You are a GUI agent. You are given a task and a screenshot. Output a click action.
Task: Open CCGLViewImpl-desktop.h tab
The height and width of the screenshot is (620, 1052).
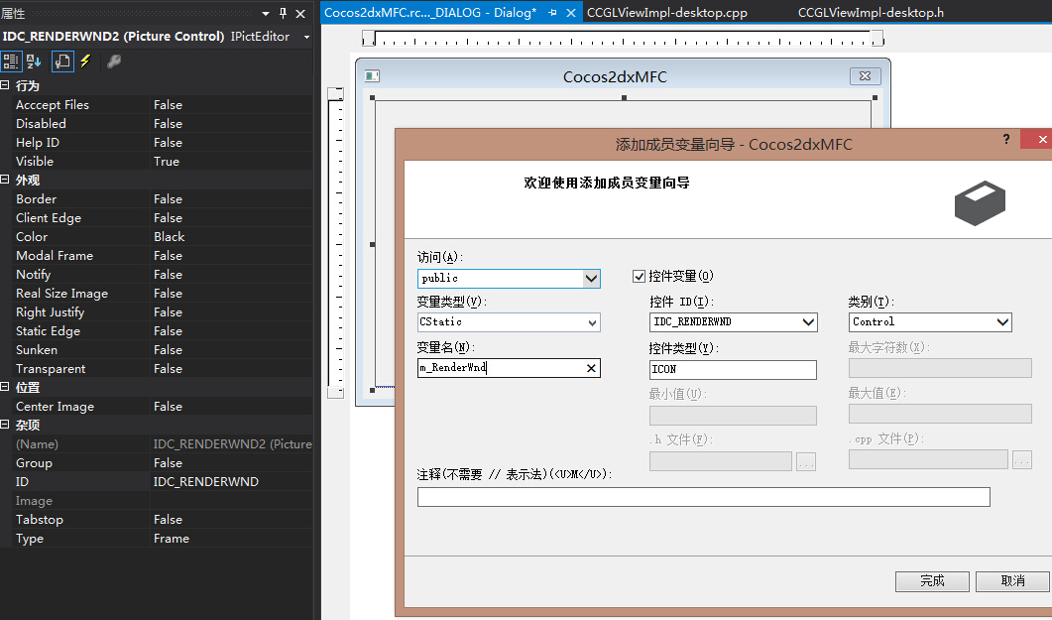click(871, 13)
